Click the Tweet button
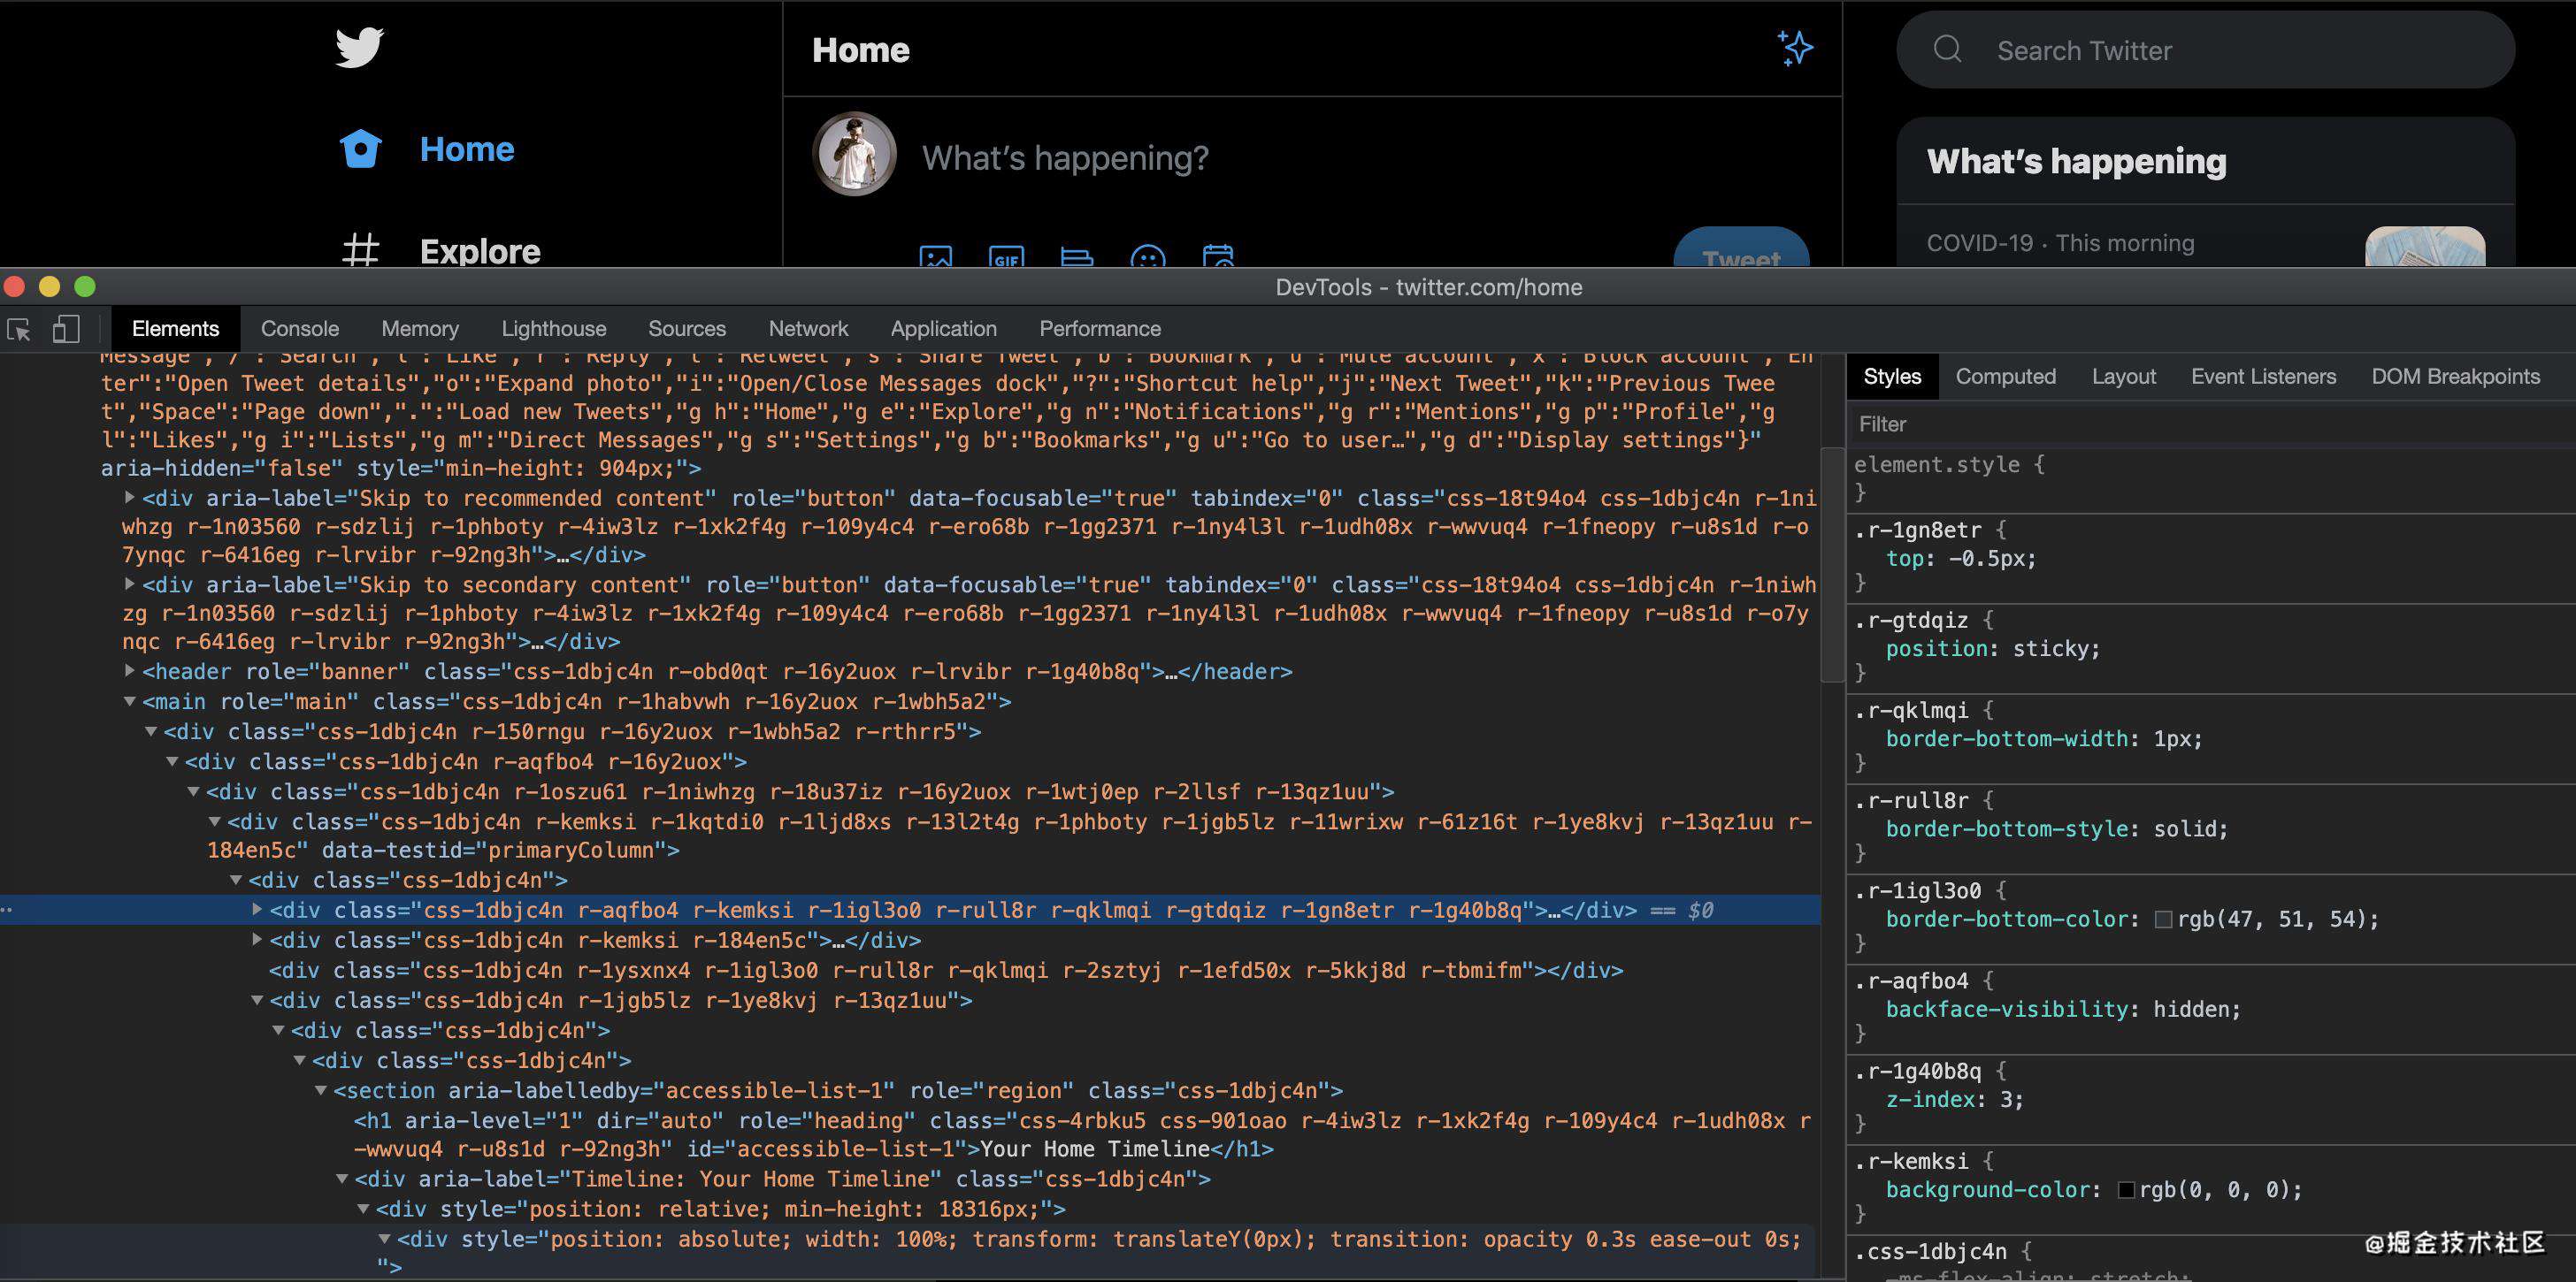2576x1282 pixels. [1741, 248]
